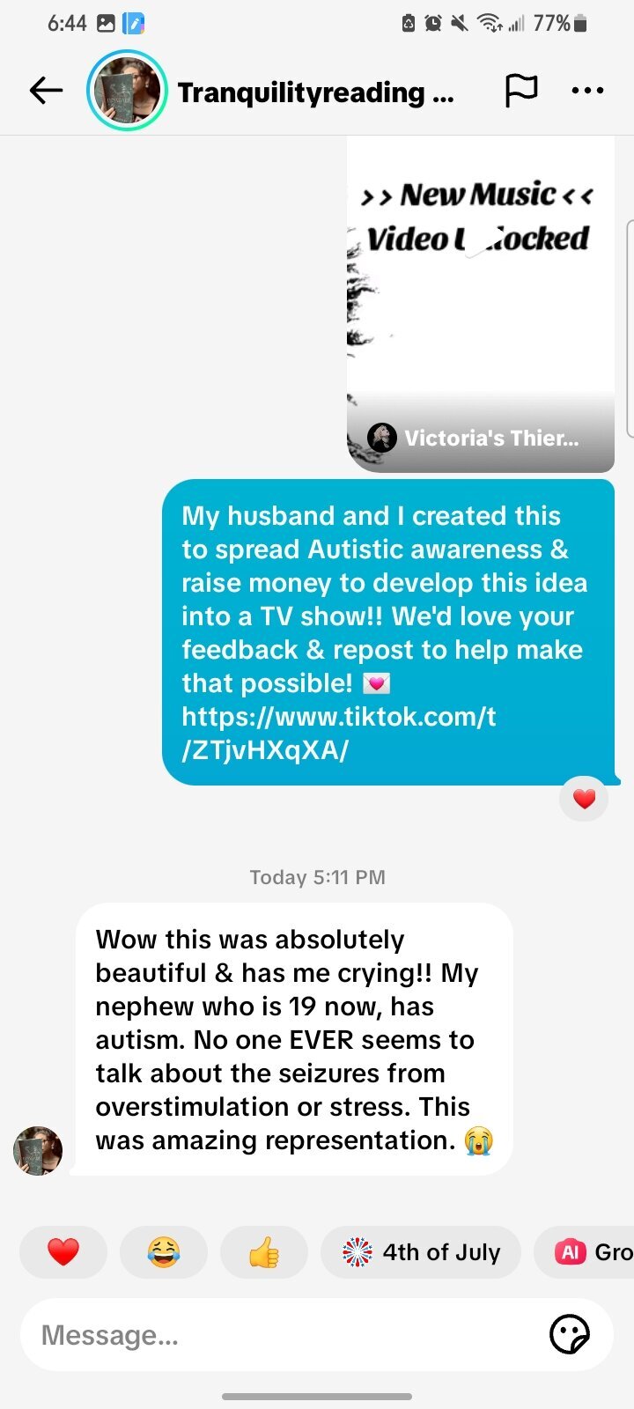This screenshot has height=1409, width=634.
Task: Send the laughing crying emoji reaction
Action: (164, 1251)
